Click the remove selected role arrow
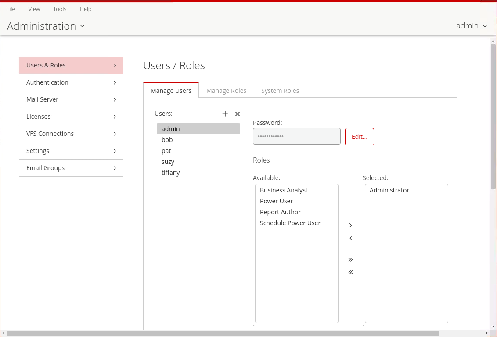 tap(350, 238)
